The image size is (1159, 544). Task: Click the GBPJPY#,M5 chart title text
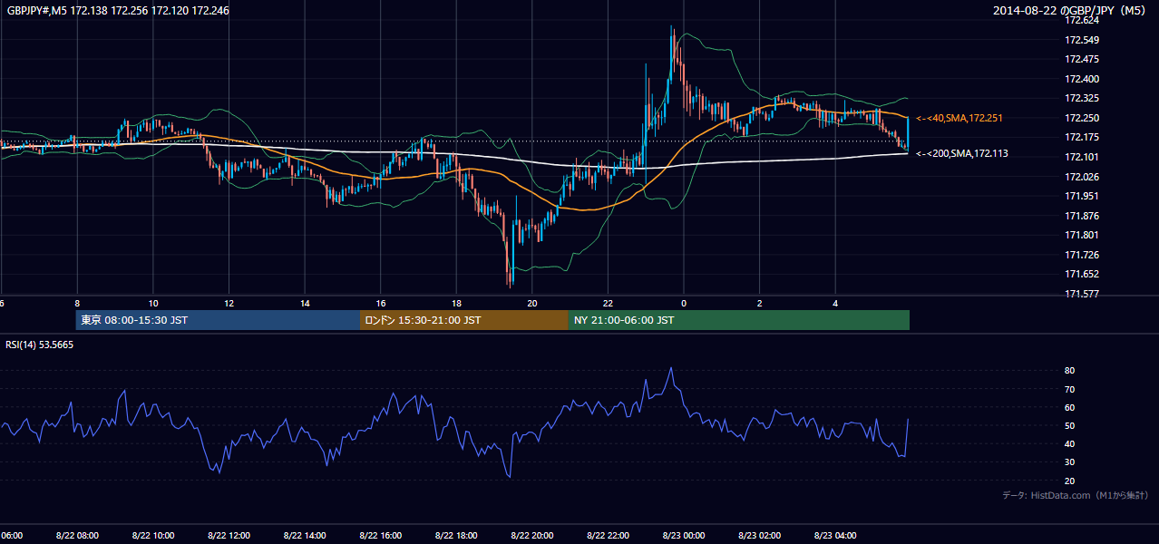[118, 11]
